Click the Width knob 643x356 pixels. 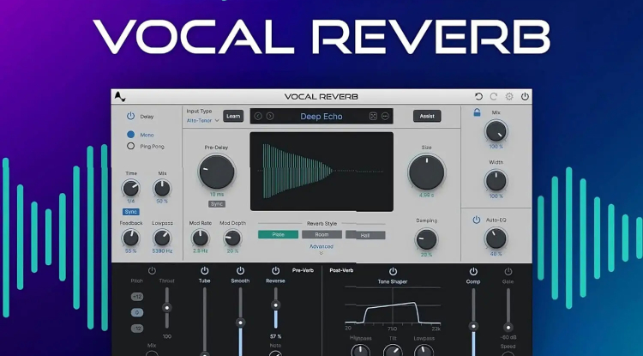496,181
